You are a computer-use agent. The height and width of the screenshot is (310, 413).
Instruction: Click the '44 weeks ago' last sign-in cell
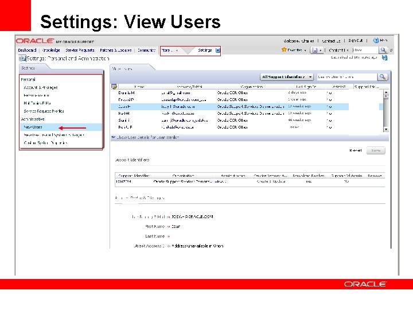[299, 120]
